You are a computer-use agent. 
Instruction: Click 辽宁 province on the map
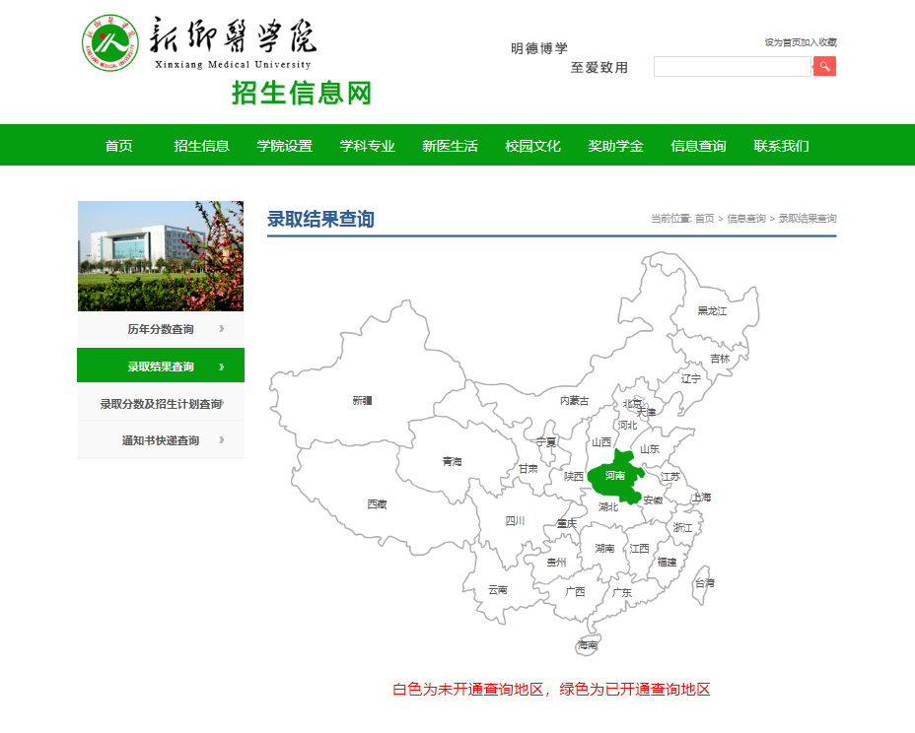click(691, 378)
